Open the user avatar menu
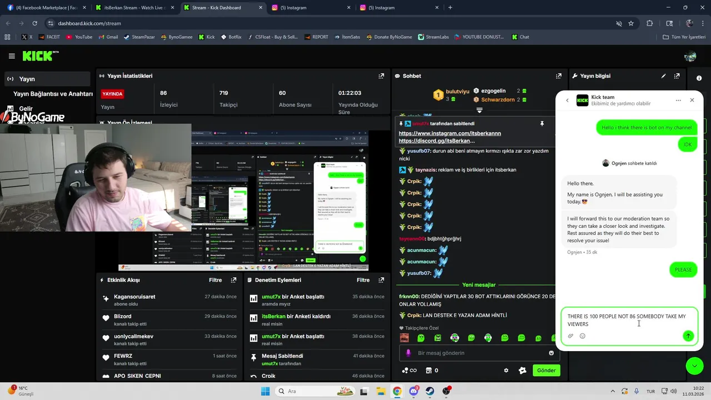 tap(690, 56)
